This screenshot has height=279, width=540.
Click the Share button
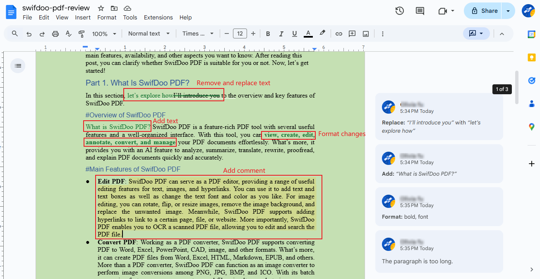[x=483, y=11]
